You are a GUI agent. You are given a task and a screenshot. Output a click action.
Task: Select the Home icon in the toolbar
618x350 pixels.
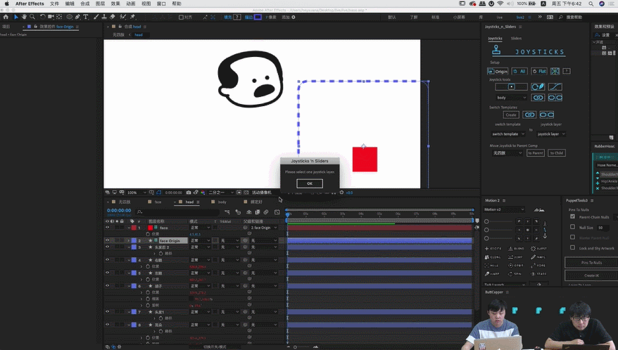click(6, 17)
